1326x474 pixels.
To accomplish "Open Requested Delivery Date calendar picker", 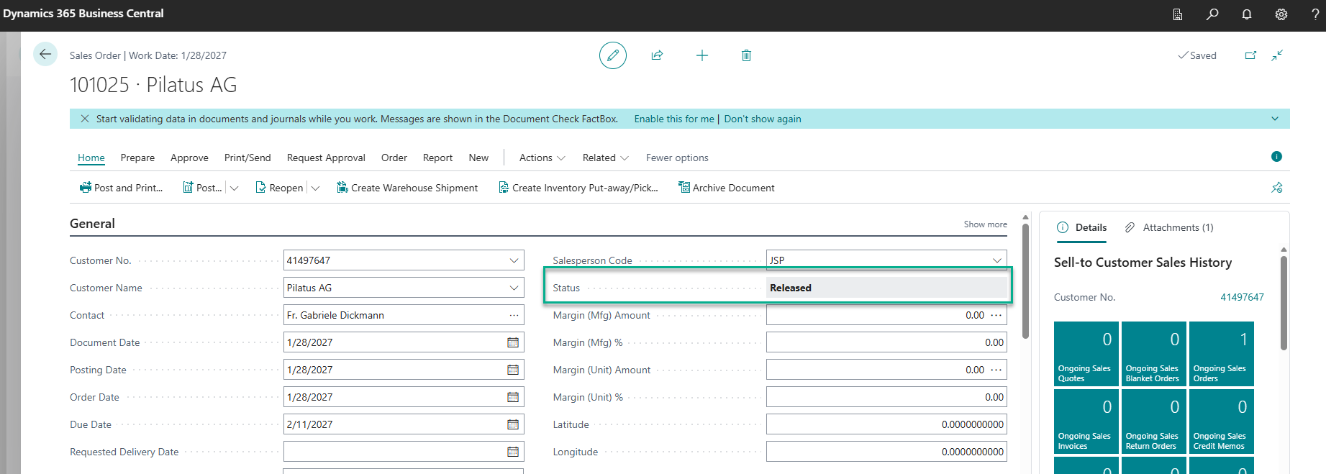I will (513, 452).
